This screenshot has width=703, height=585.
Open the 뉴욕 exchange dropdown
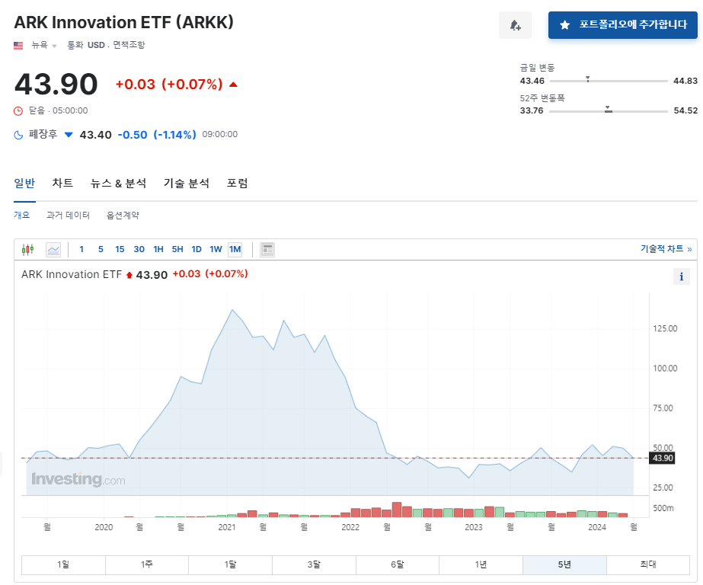tap(44, 45)
